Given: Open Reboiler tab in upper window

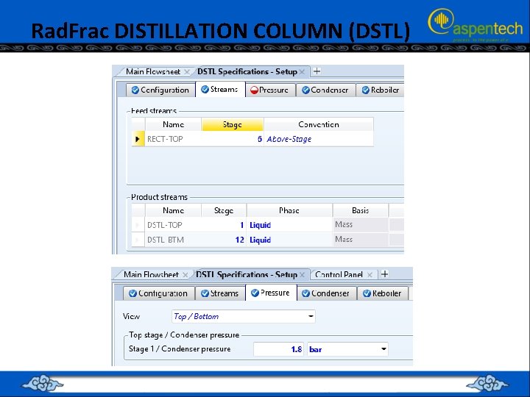Looking at the screenshot, I should point(381,90).
